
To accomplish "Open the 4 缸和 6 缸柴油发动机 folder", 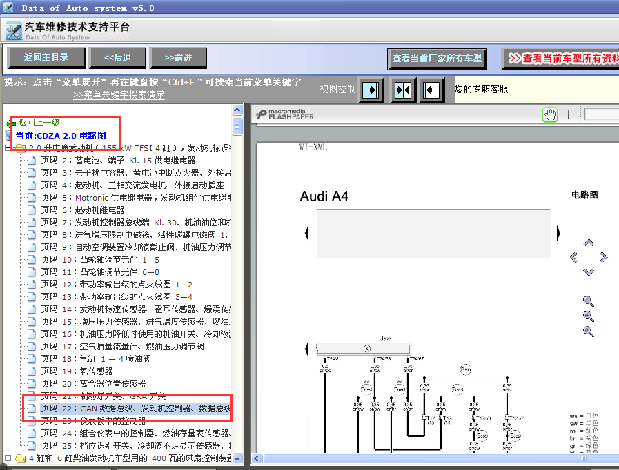I will (x=130, y=458).
